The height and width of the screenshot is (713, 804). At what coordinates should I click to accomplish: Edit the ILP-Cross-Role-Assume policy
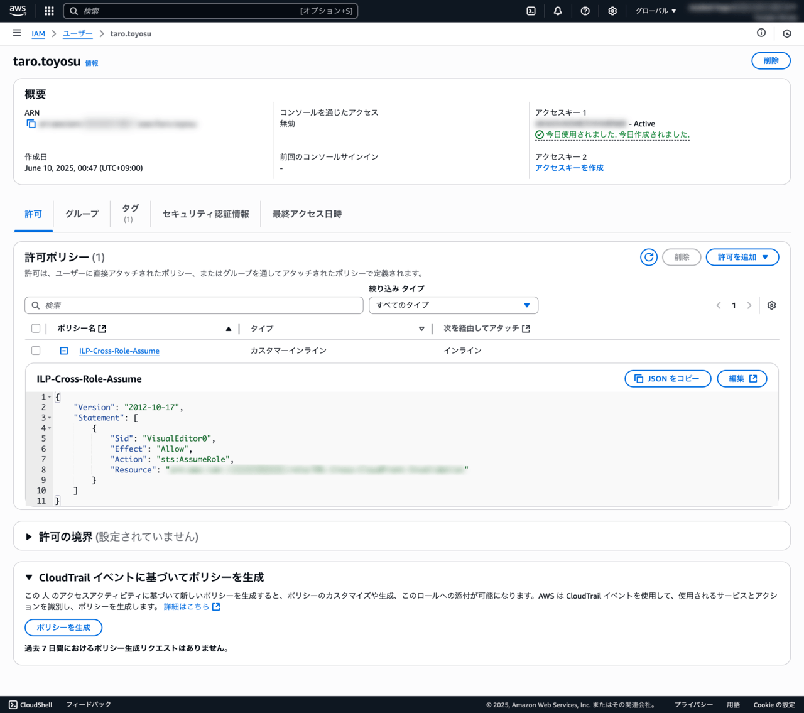pyautogui.click(x=742, y=379)
